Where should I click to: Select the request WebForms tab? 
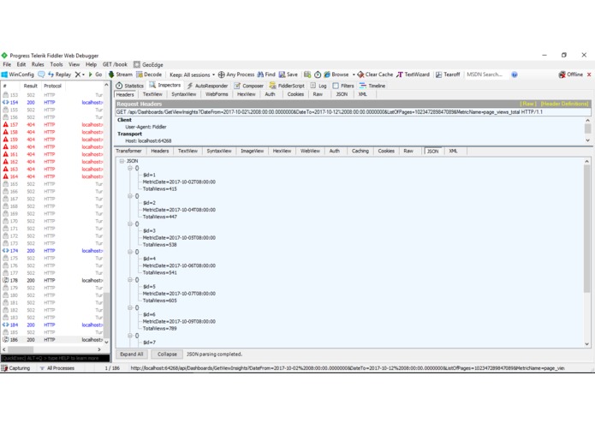217,94
